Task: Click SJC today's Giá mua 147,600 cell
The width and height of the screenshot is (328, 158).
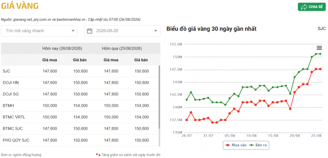Action: (x=50, y=71)
